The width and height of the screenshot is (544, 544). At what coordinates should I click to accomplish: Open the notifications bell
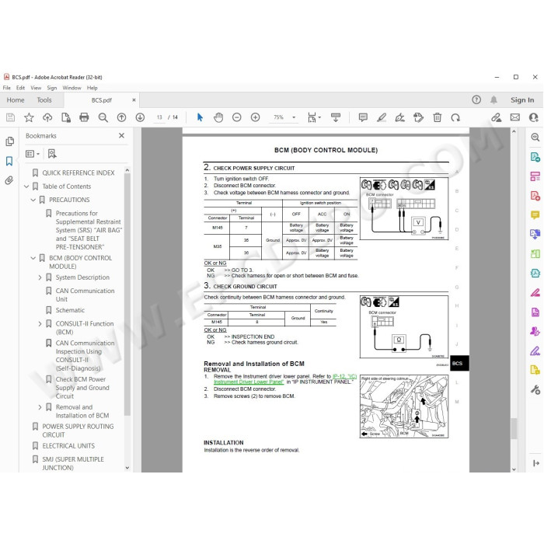tap(493, 100)
